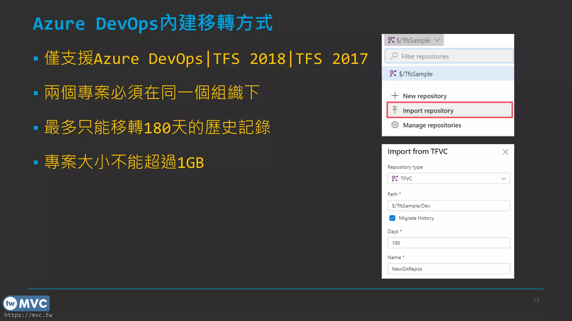Close the Import from TFVC dialog
572x321 pixels.
(505, 152)
